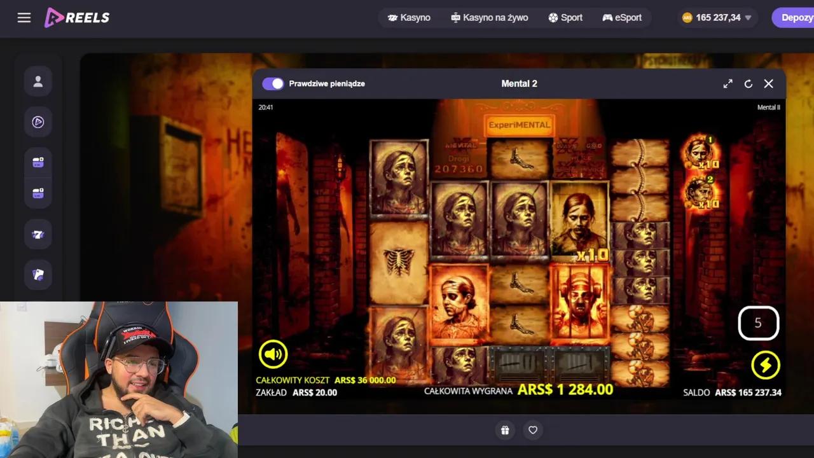Click the 'Depozy' deposit button
This screenshot has width=814, height=458.
(796, 18)
